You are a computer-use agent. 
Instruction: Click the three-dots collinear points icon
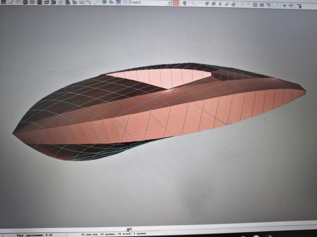200,4
